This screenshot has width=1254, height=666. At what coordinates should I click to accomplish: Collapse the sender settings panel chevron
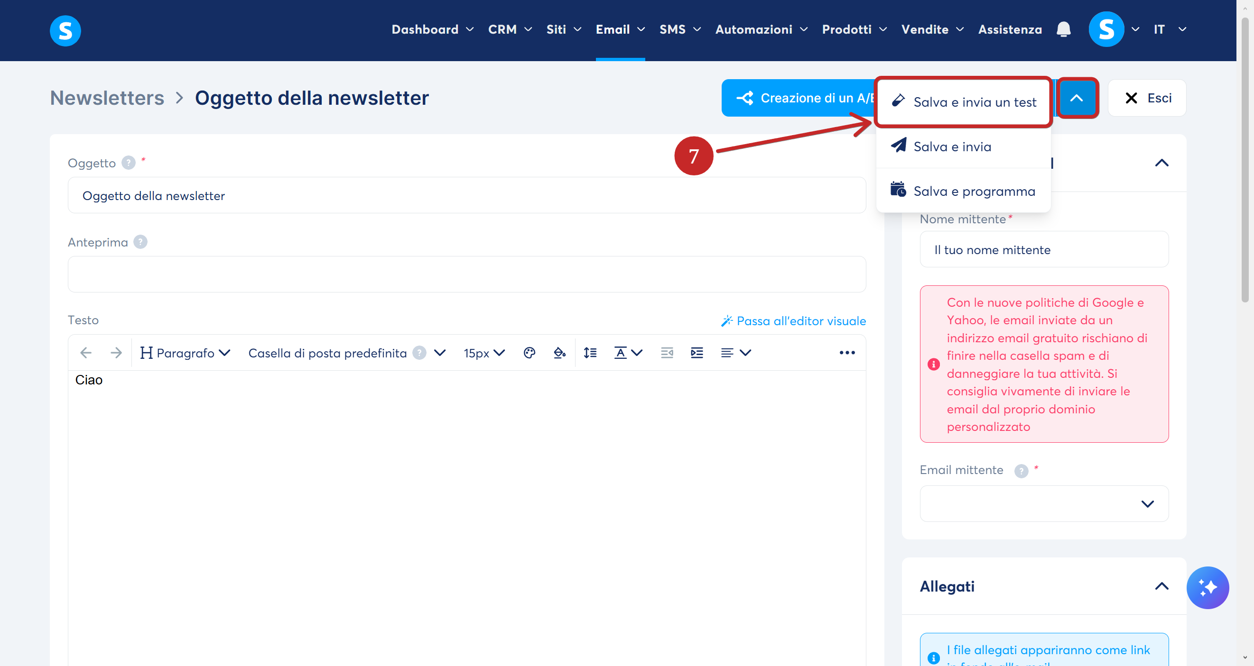pos(1161,163)
